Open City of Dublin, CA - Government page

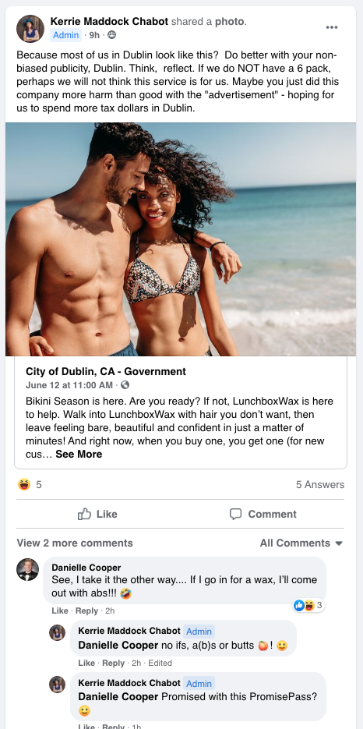point(106,371)
